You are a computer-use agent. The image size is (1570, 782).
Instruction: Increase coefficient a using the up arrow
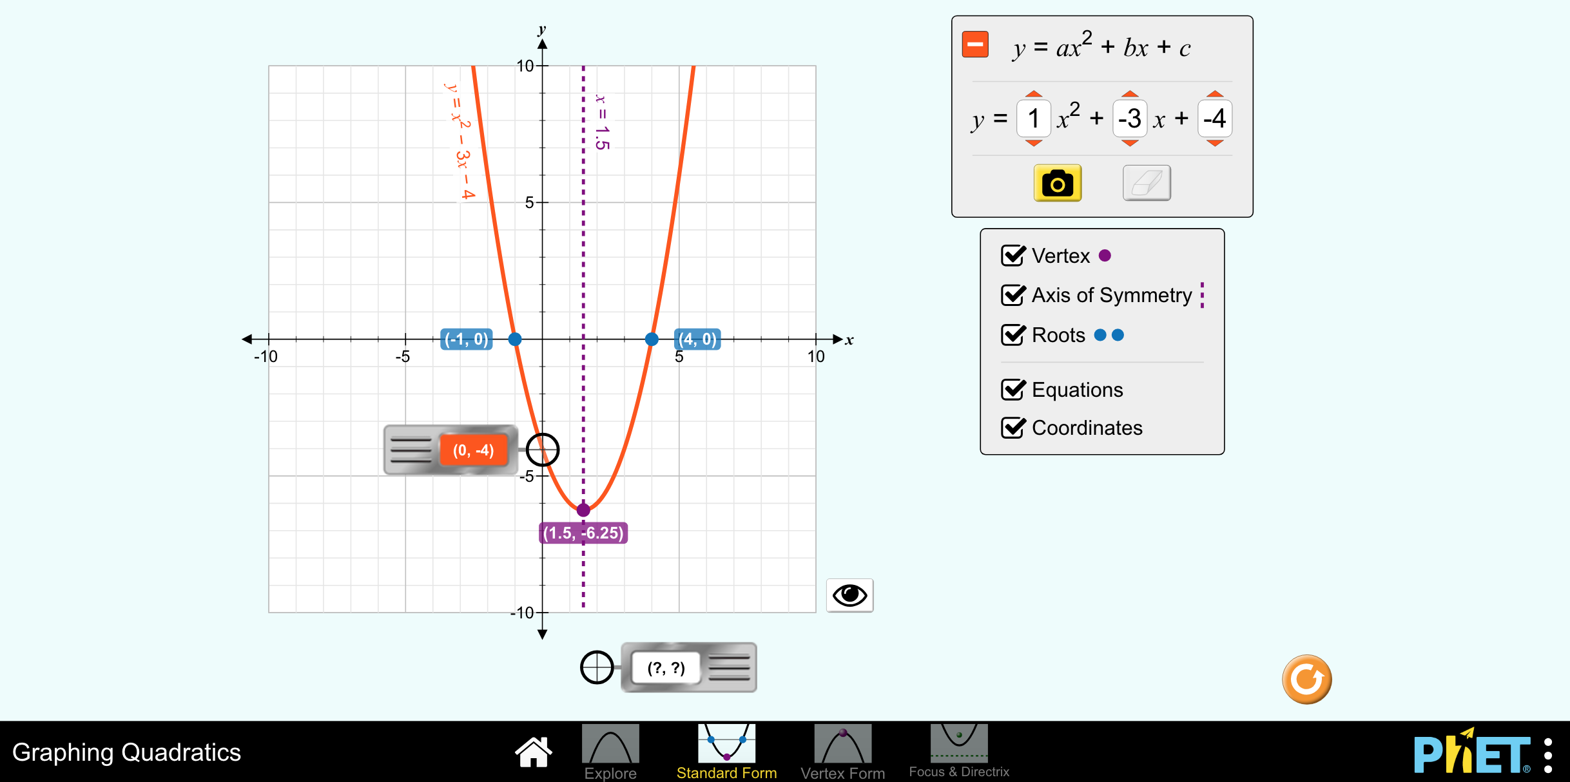[x=1033, y=94]
